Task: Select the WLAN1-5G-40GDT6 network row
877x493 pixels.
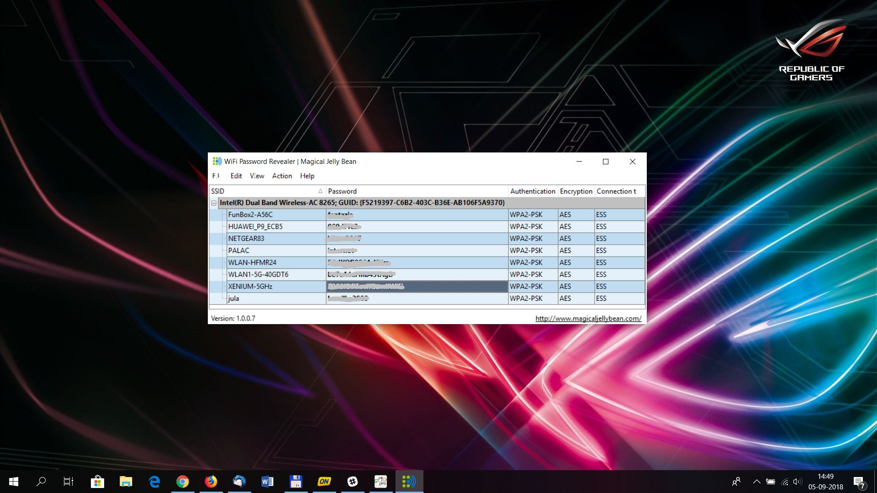Action: 427,274
